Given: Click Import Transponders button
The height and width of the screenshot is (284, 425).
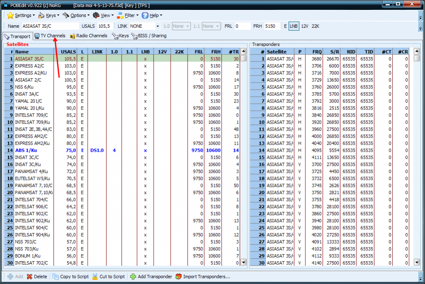Looking at the screenshot, I should point(203,277).
